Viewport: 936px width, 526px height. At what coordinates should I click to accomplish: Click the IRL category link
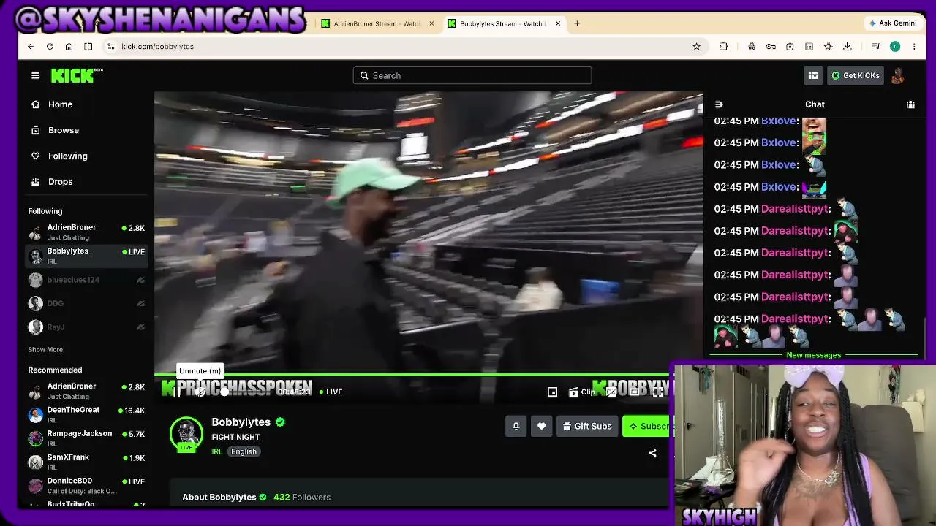(216, 451)
